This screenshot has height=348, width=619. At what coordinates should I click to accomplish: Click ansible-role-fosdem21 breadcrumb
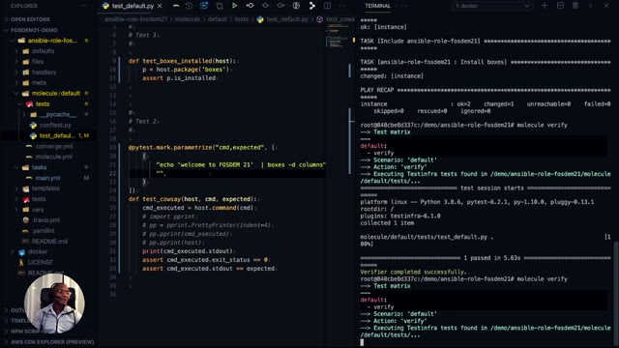coord(136,19)
